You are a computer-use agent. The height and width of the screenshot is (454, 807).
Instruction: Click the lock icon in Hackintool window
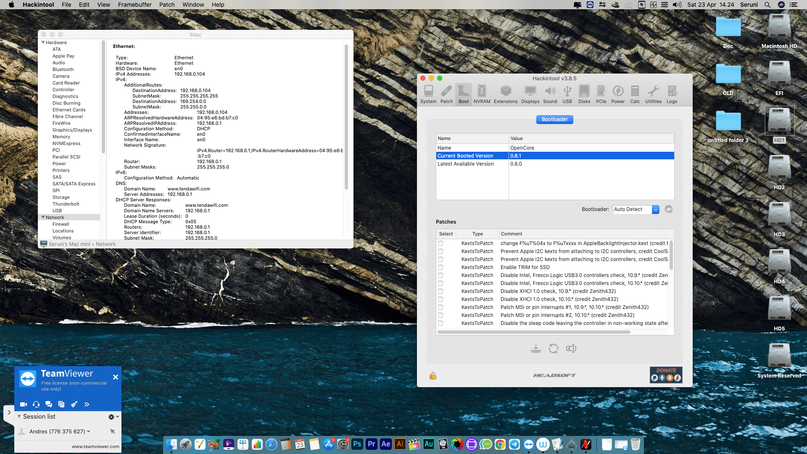433,376
